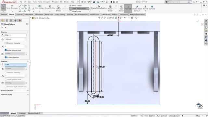Image resolution: width=208 pixels, height=117 pixels.
Task: Open Linear Pattern help icon
Action: 27,24
